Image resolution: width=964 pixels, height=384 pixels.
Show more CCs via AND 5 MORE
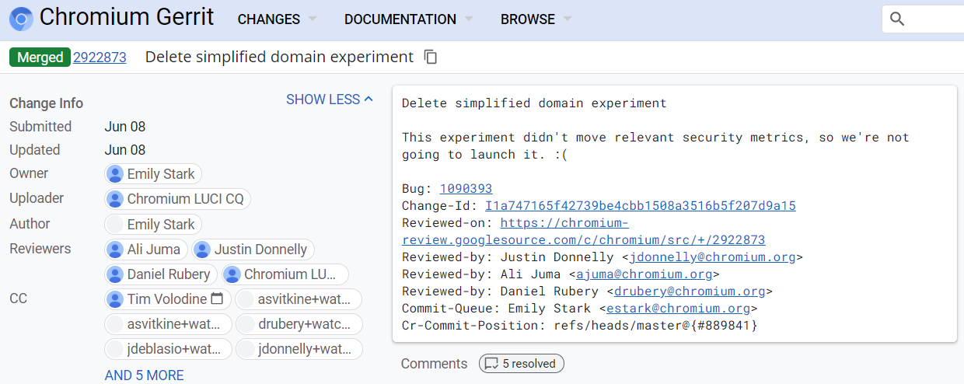145,375
